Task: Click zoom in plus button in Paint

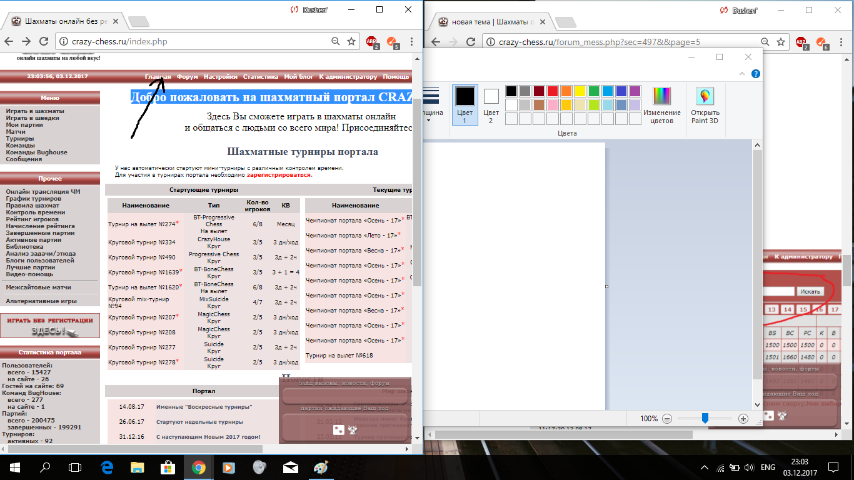Action: [743, 419]
